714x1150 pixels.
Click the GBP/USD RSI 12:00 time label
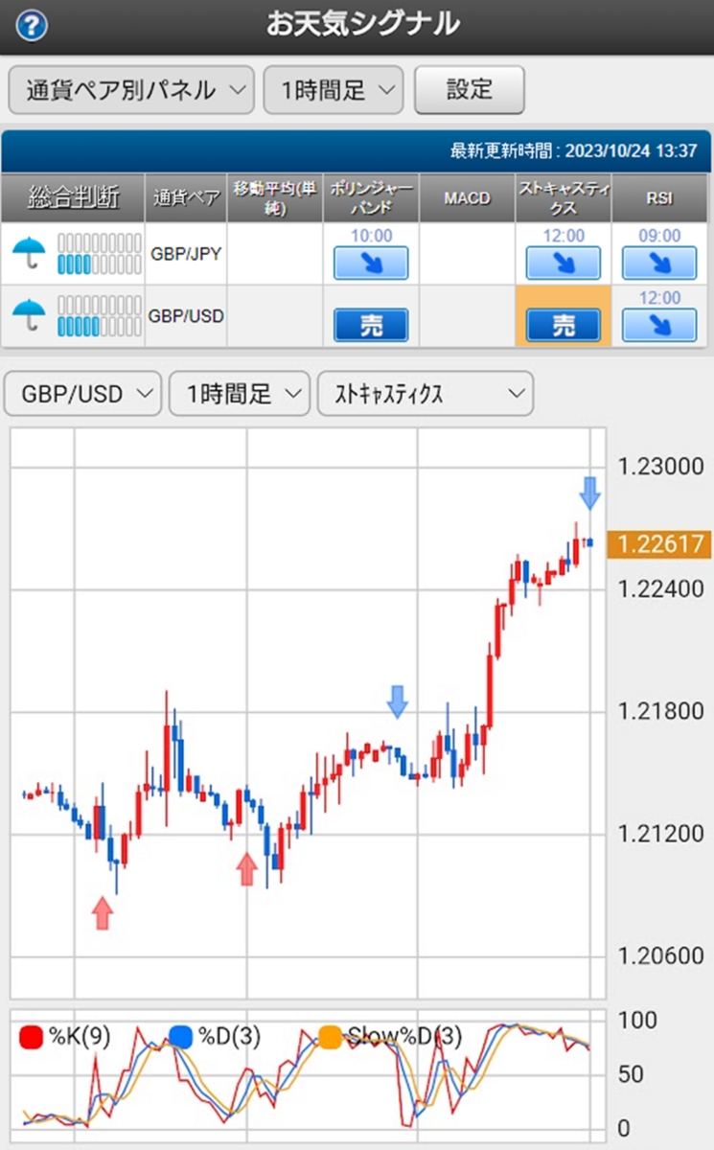coord(659,298)
